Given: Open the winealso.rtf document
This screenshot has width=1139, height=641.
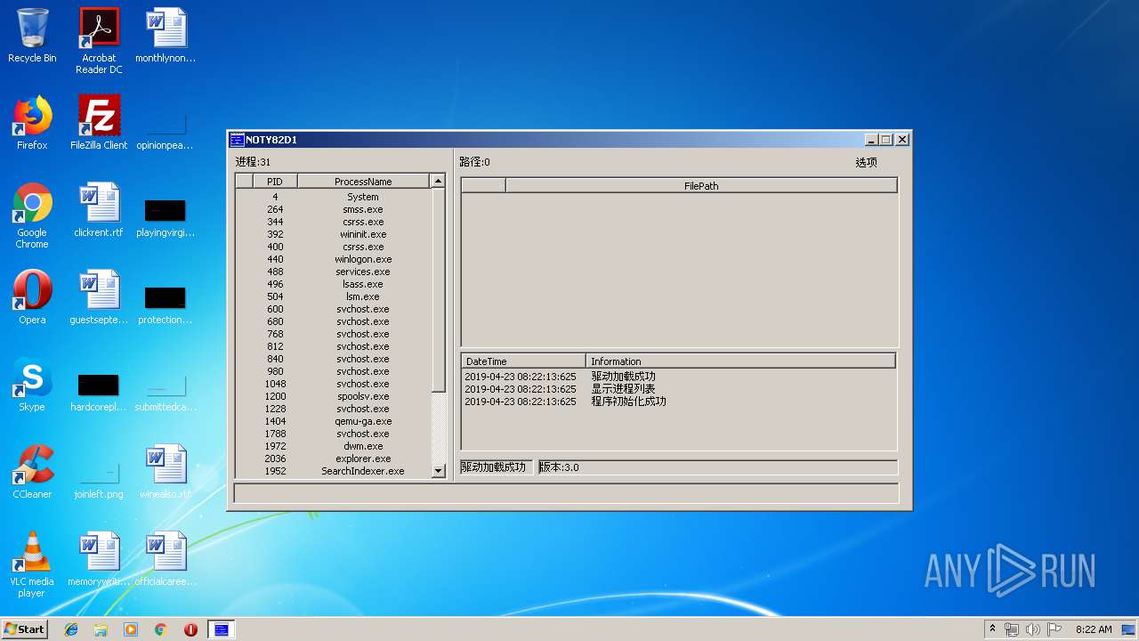Looking at the screenshot, I should (166, 472).
